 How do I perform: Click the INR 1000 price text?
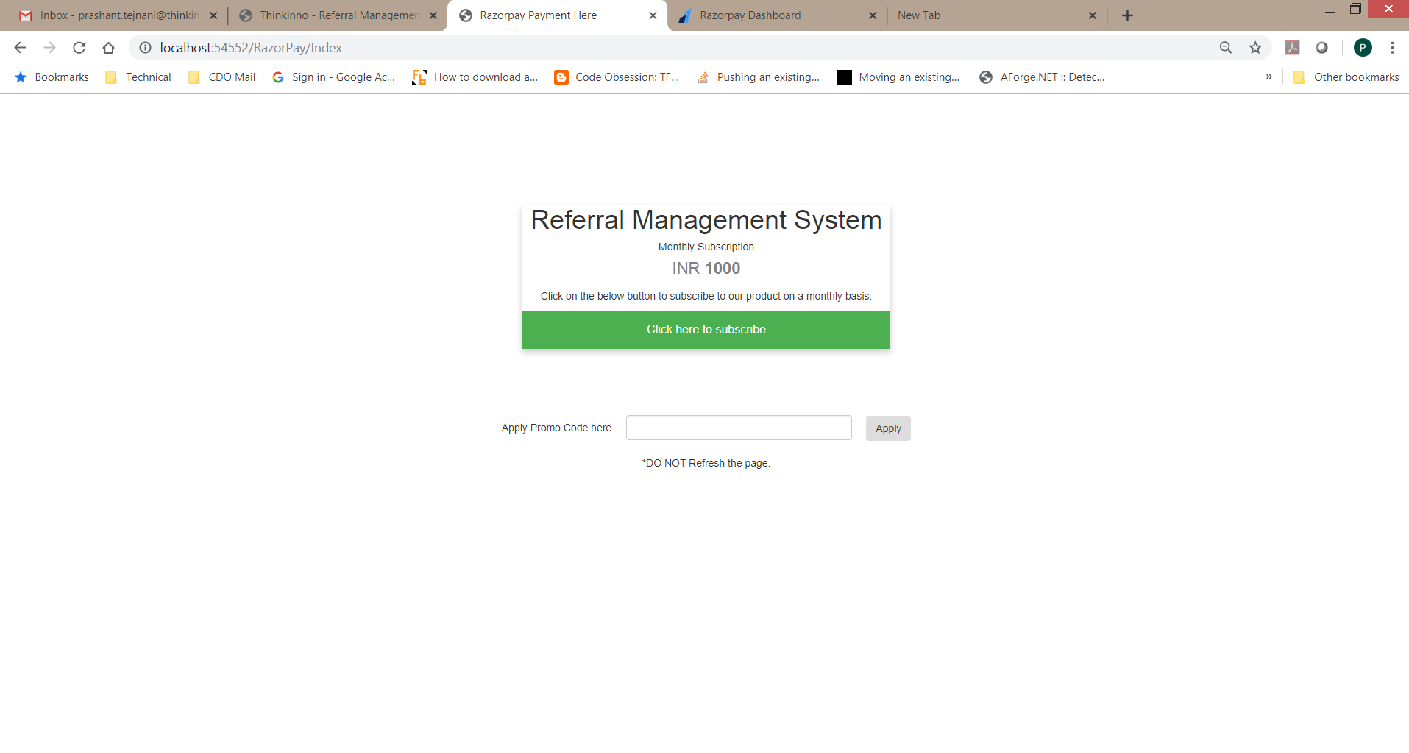(706, 269)
